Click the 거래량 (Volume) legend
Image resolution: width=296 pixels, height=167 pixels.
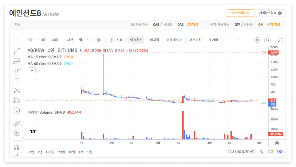coord(54,112)
